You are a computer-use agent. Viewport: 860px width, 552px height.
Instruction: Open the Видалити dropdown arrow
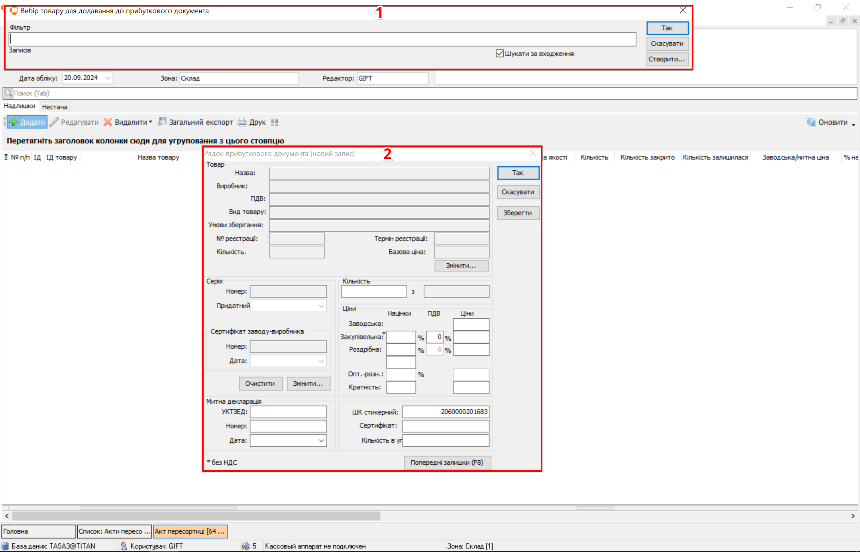tap(151, 122)
